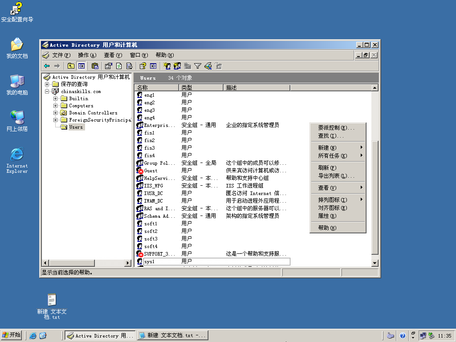Click the Find objects toolbar icon
This screenshot has height=342, width=456.
tap(208, 66)
